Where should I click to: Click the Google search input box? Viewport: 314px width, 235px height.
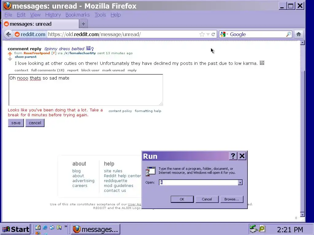[x=258, y=34]
